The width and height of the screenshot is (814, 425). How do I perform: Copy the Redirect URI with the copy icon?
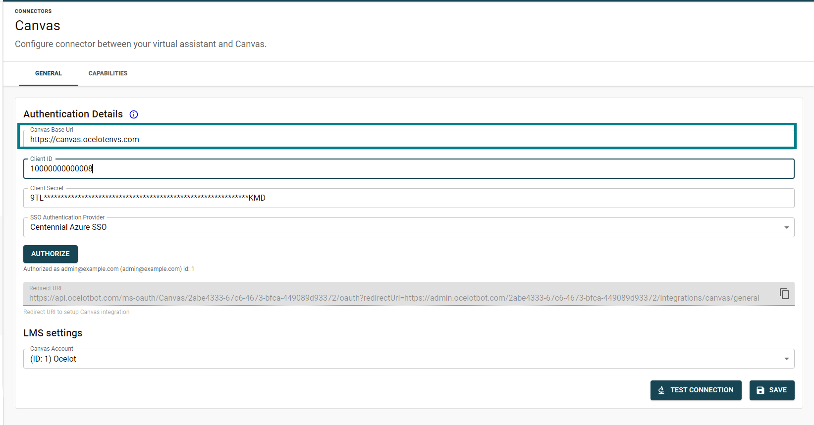pos(784,294)
